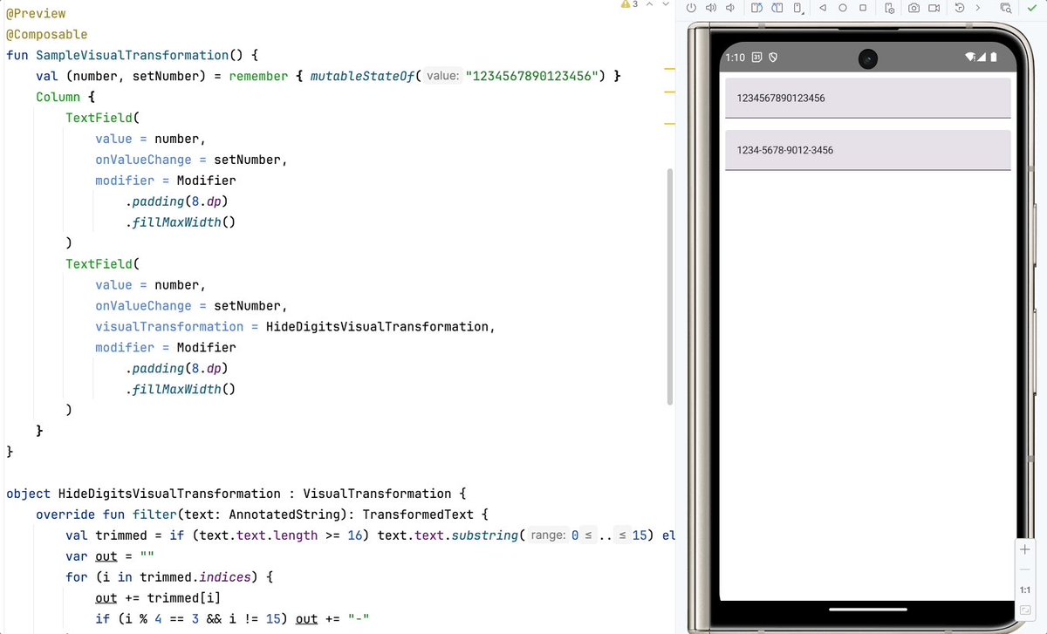Click the 'value:' inlay parameter hint
This screenshot has width=1047, height=634.
pos(442,76)
